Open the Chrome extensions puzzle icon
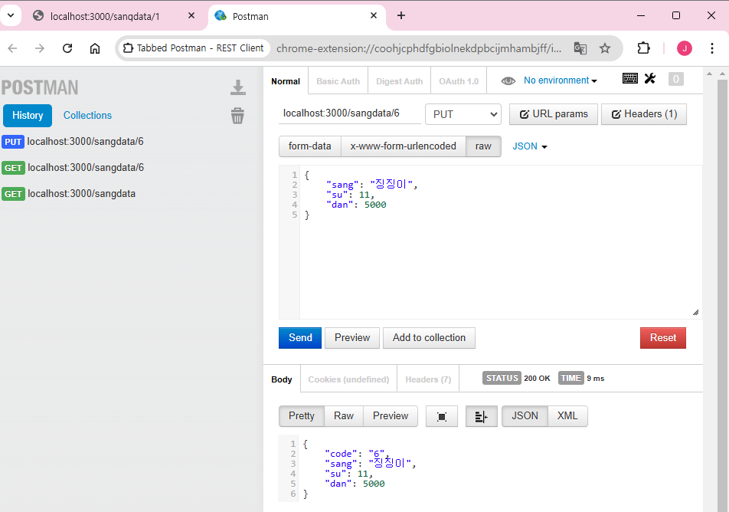The height and width of the screenshot is (512, 729). coord(643,48)
